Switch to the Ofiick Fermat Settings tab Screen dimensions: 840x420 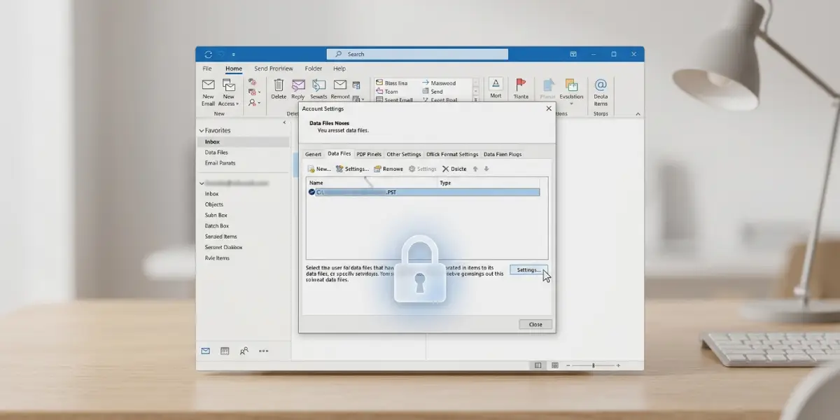[x=452, y=154]
